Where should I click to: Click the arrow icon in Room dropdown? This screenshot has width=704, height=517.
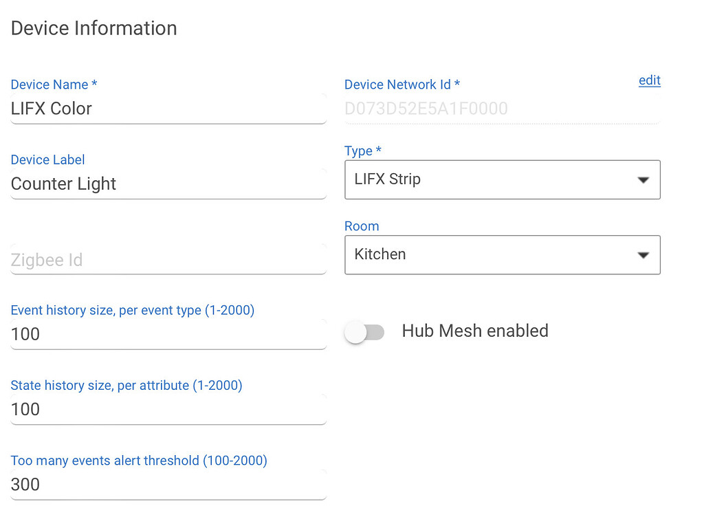[x=643, y=255]
